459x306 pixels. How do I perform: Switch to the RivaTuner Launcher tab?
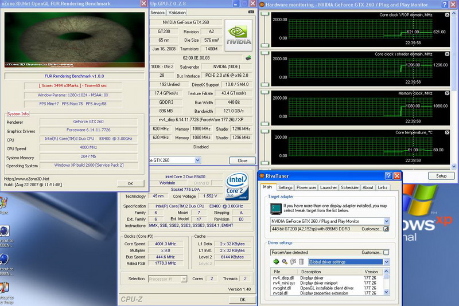coord(328,187)
